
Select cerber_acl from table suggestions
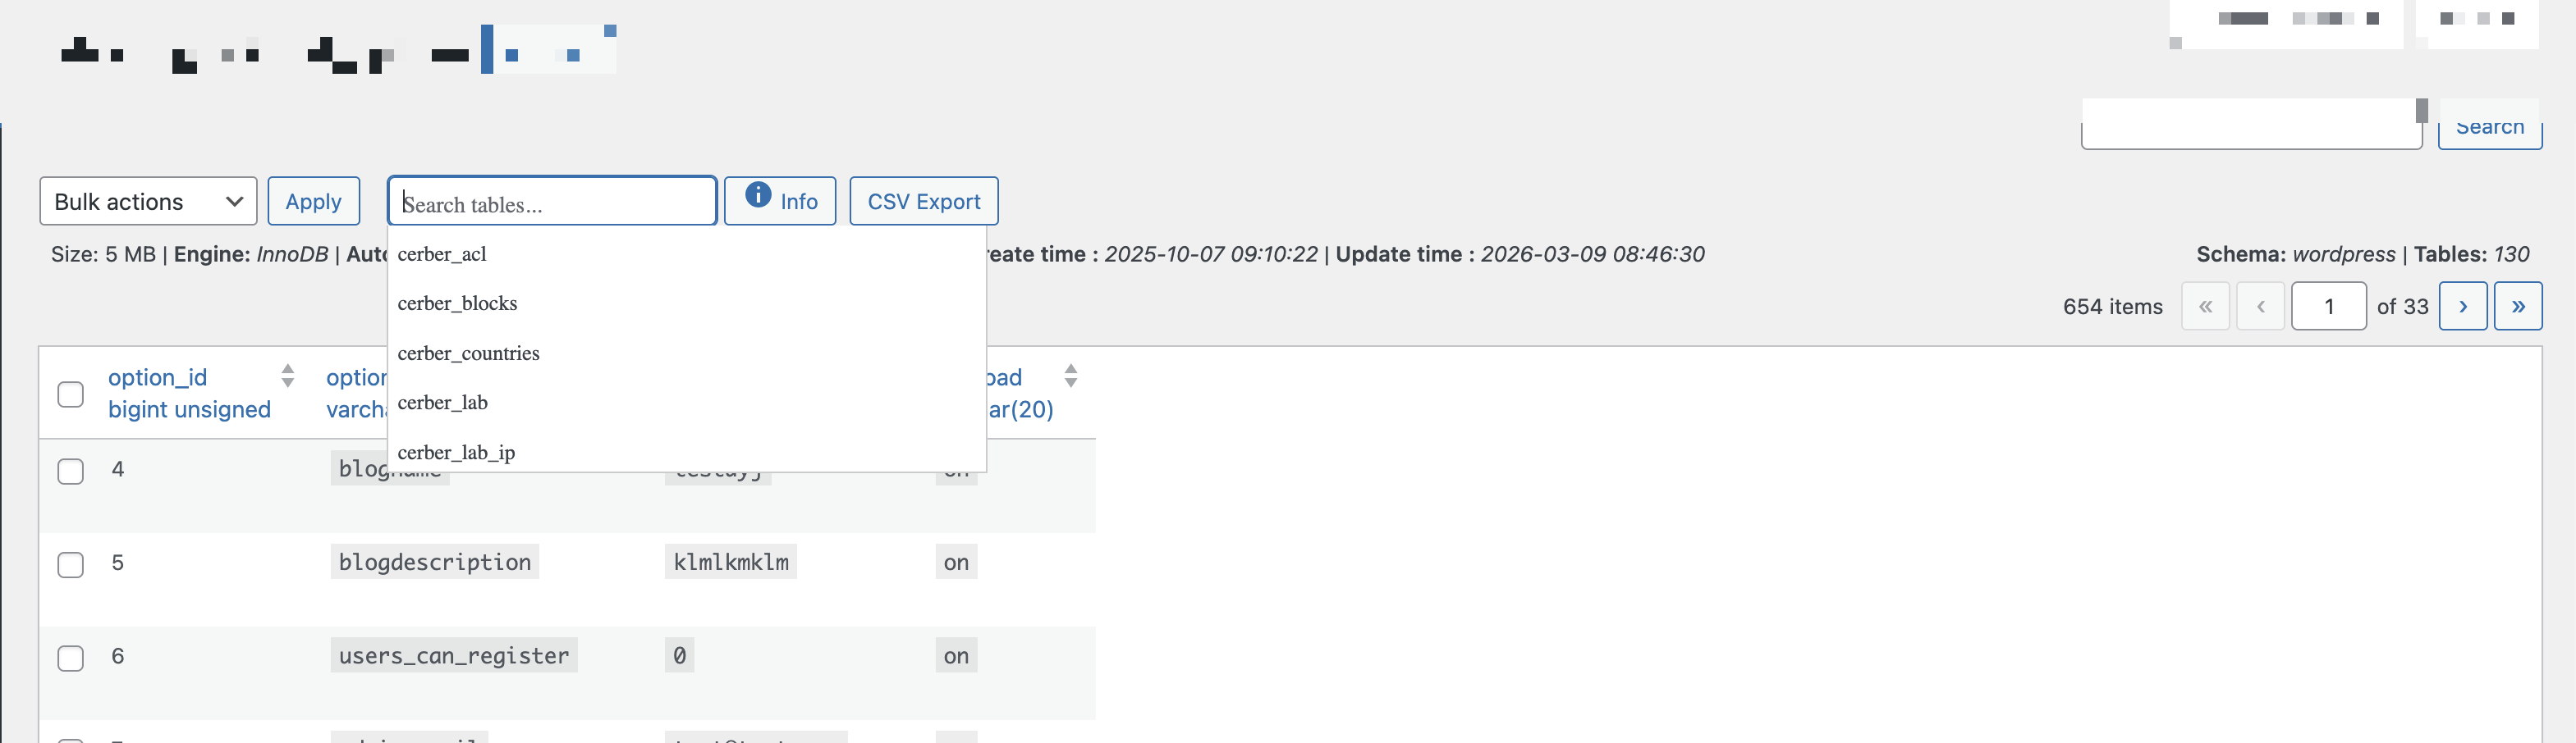(x=441, y=253)
